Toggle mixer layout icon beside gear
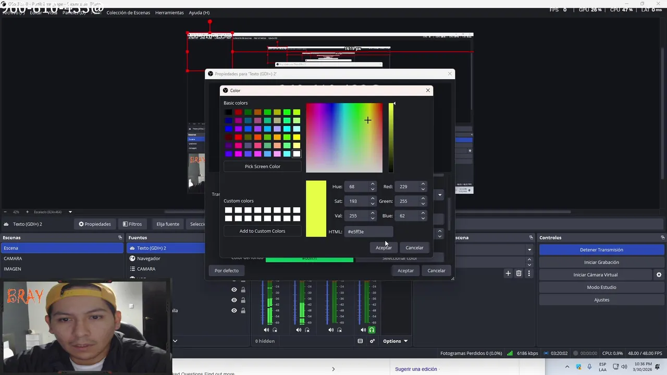667x375 pixels. [x=360, y=341]
